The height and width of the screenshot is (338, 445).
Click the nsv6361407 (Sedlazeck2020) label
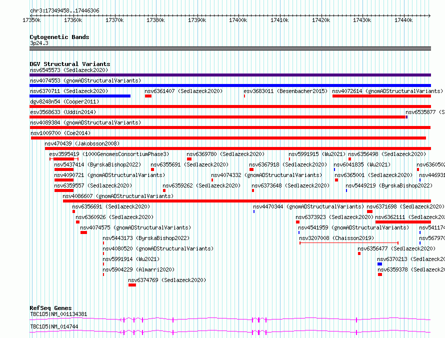tap(183, 91)
